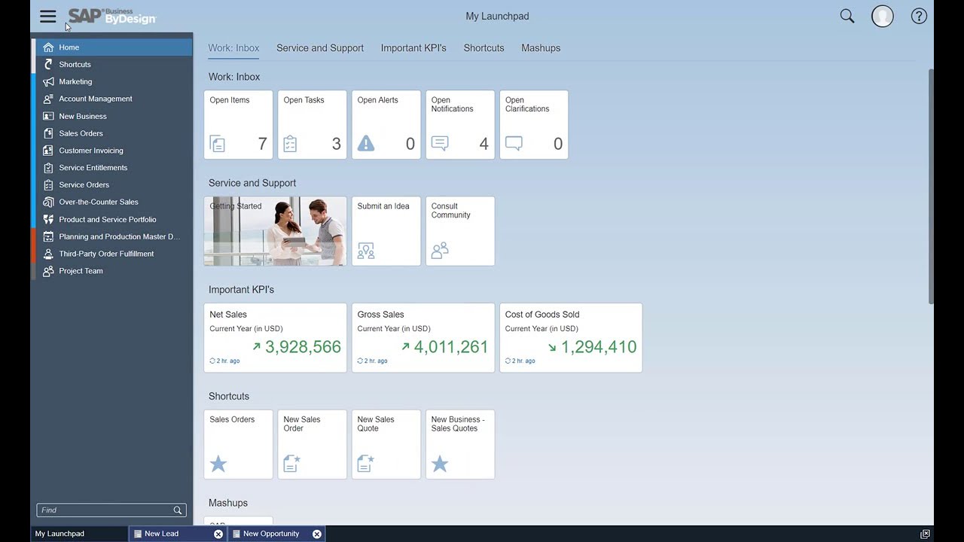Viewport: 964px width, 542px height.
Task: Open the Open Notifications tile
Action: (x=460, y=125)
